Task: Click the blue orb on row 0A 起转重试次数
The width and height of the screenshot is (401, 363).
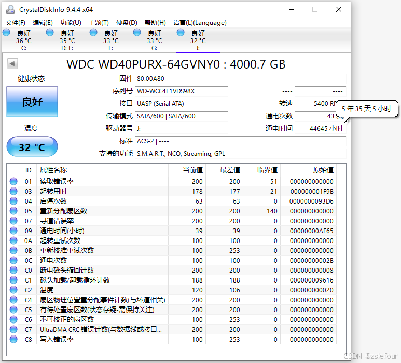Action: click(x=13, y=240)
